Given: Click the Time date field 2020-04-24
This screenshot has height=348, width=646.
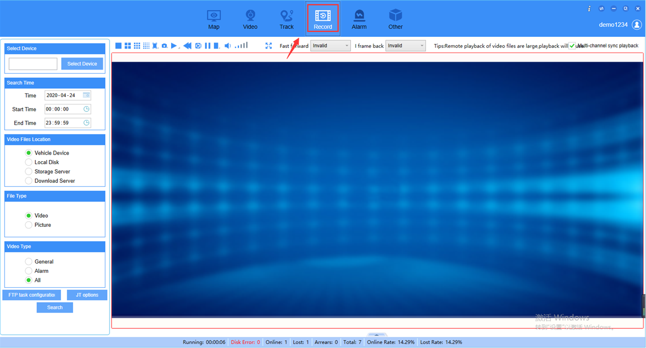Looking at the screenshot, I should coord(68,95).
